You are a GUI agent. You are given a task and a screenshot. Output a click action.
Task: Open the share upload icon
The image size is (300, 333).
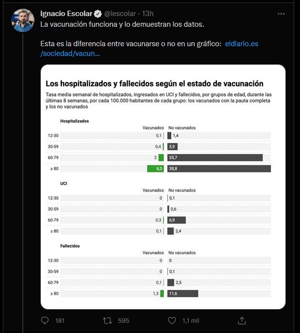coord(242,320)
